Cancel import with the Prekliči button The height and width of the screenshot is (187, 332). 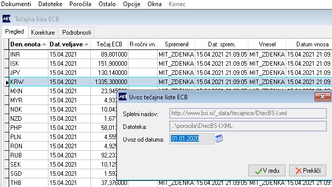pyautogui.click(x=308, y=171)
